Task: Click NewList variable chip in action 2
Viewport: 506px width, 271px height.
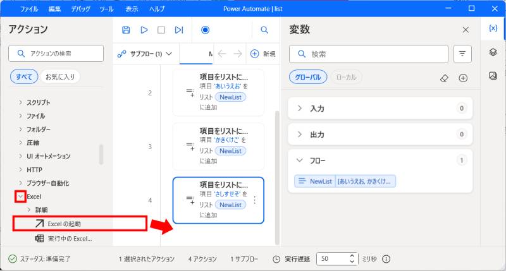Action: (230, 97)
